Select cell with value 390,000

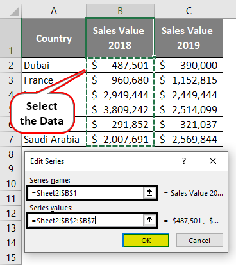[189, 65]
